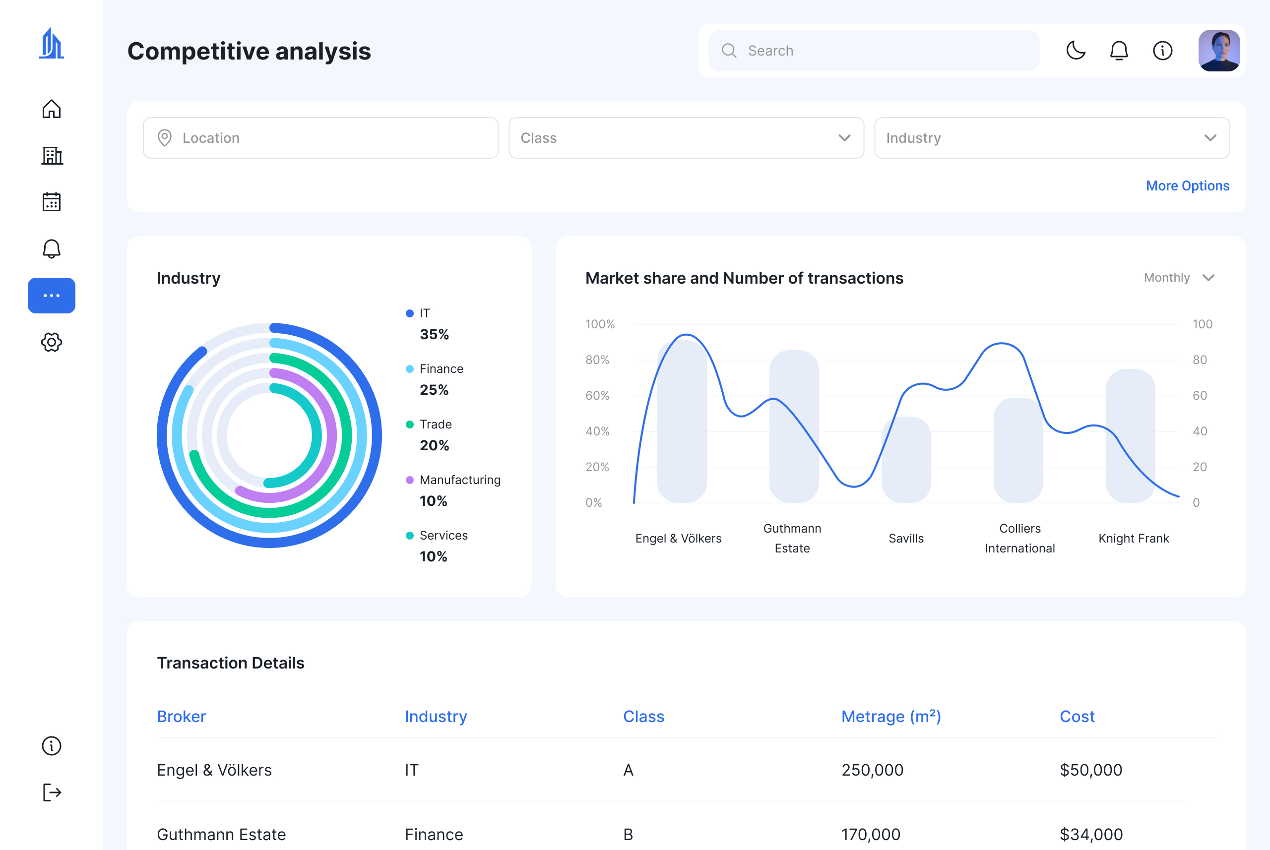Click the location pin icon
This screenshot has height=850, width=1270.
point(164,138)
